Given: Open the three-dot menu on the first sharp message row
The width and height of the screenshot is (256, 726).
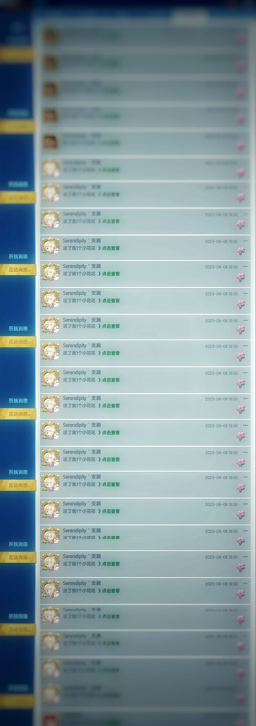Looking at the screenshot, I should (245, 241).
